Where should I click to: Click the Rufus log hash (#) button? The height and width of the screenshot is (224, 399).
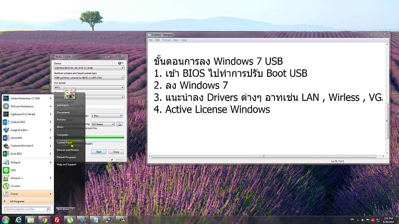tap(112, 160)
